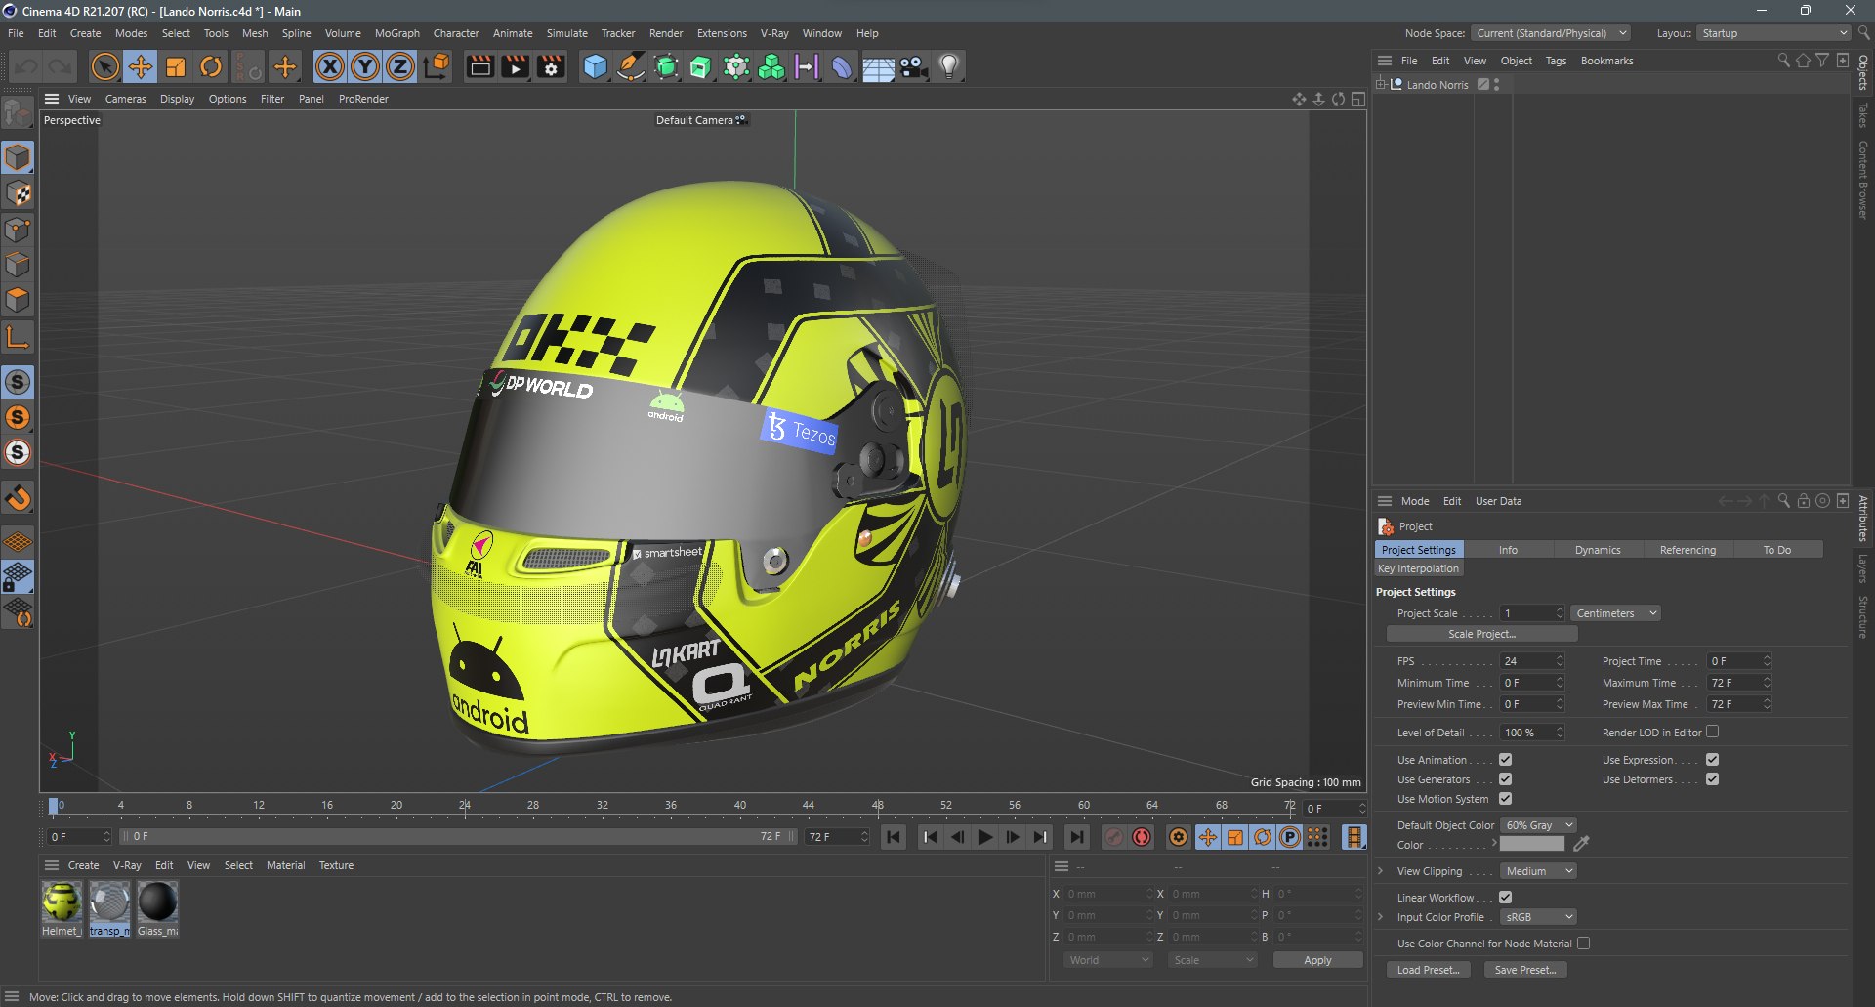This screenshot has height=1007, width=1875.
Task: Switch to Dynamics tab
Action: pos(1598,550)
